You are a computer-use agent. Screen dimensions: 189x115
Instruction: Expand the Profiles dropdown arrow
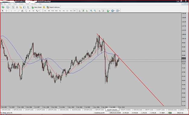point(10,7)
